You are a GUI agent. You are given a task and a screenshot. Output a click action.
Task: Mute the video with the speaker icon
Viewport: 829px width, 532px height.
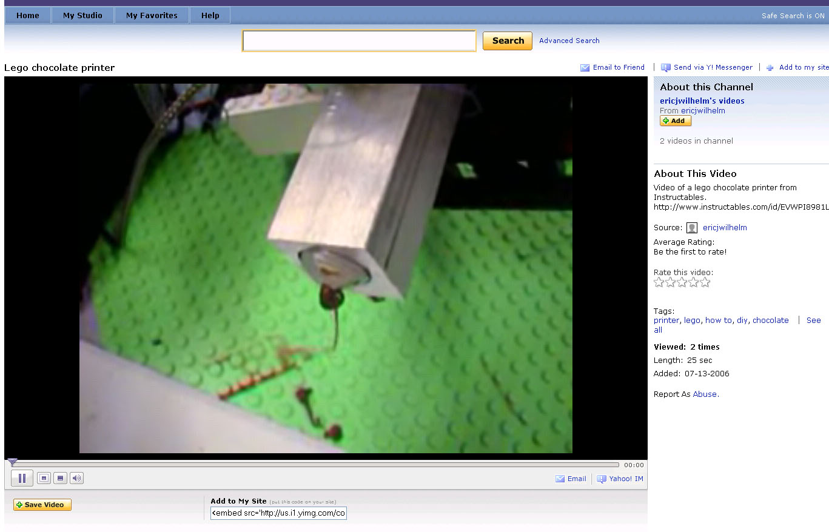76,478
